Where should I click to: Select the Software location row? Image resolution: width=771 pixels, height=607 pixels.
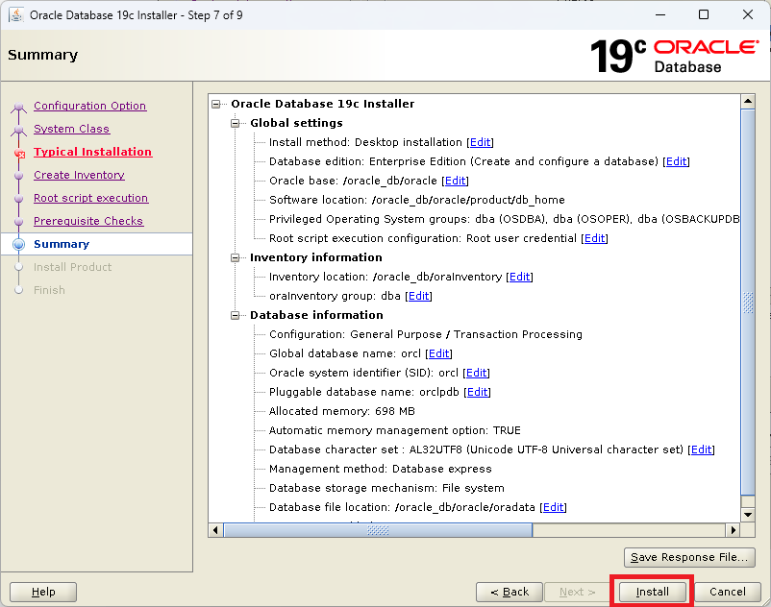pyautogui.click(x=417, y=200)
